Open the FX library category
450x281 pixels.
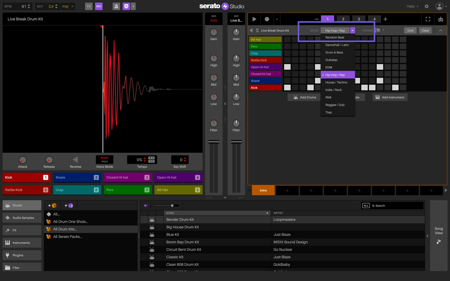point(22,230)
